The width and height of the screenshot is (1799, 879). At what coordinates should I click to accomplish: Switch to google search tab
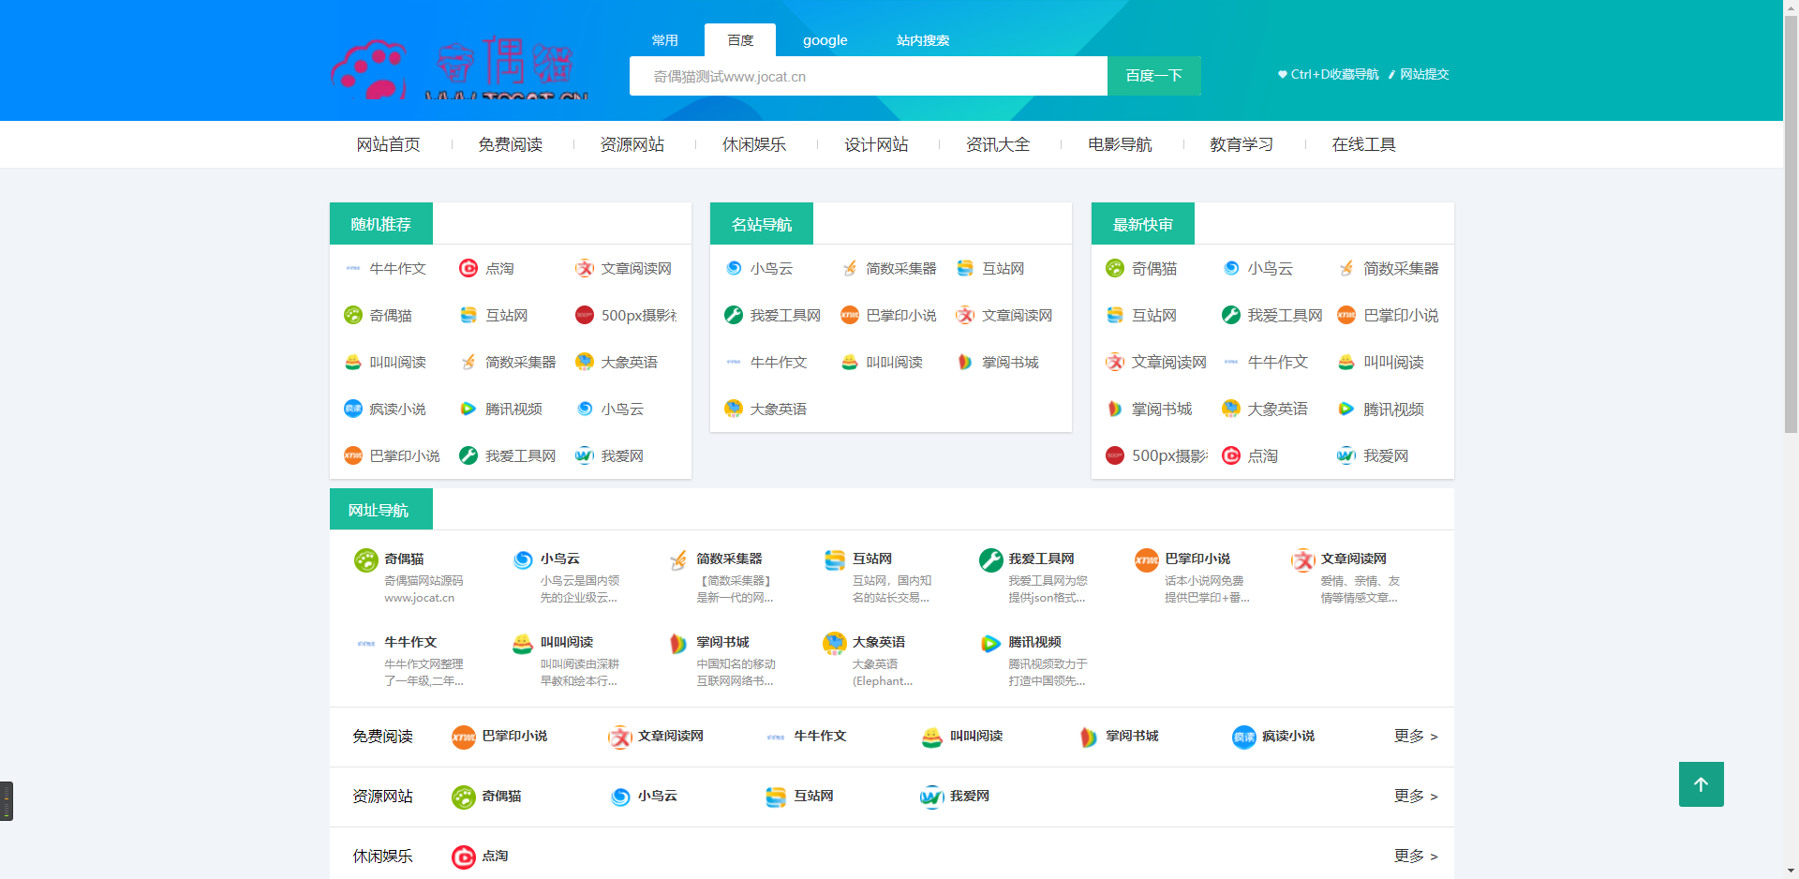(825, 40)
